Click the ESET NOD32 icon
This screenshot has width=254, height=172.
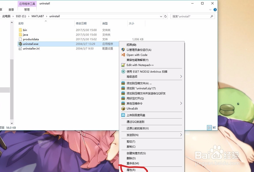click(123, 71)
